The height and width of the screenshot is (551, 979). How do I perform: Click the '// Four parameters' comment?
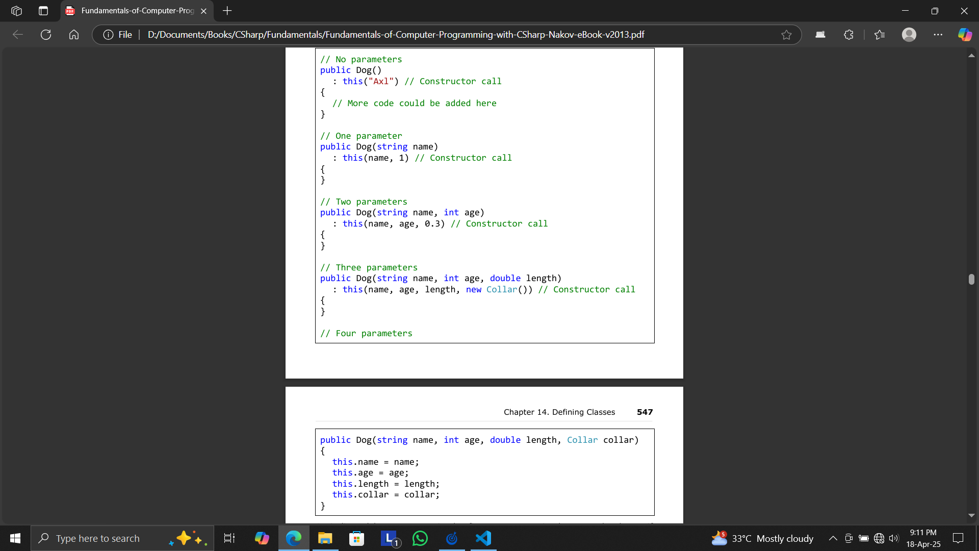tap(366, 333)
